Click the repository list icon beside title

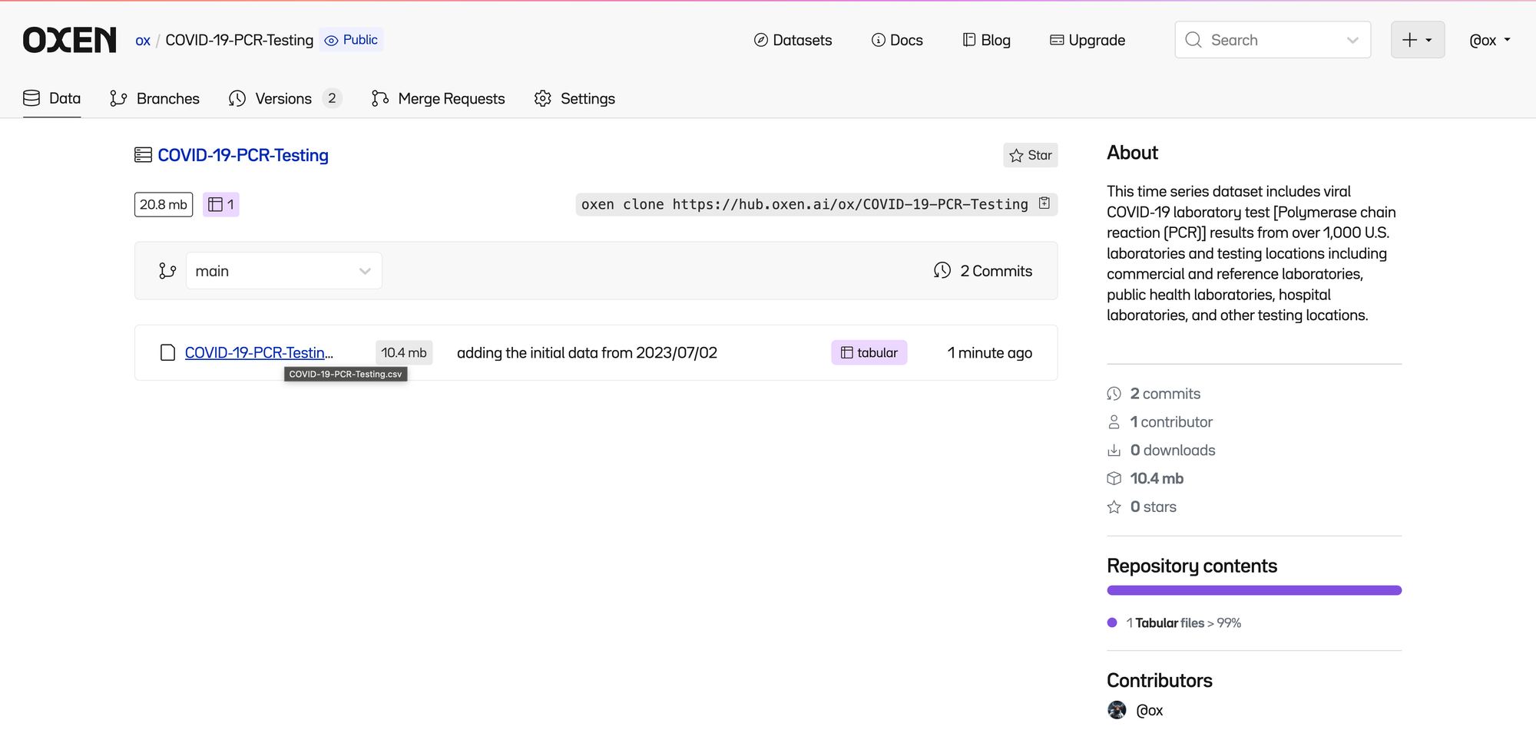[x=143, y=155]
